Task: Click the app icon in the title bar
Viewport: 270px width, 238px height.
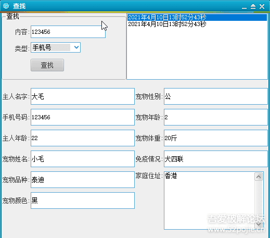Action: tap(6, 6)
